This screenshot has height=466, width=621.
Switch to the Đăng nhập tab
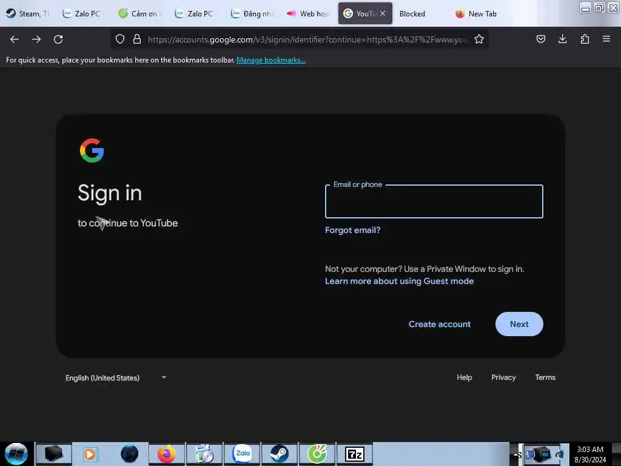(252, 13)
